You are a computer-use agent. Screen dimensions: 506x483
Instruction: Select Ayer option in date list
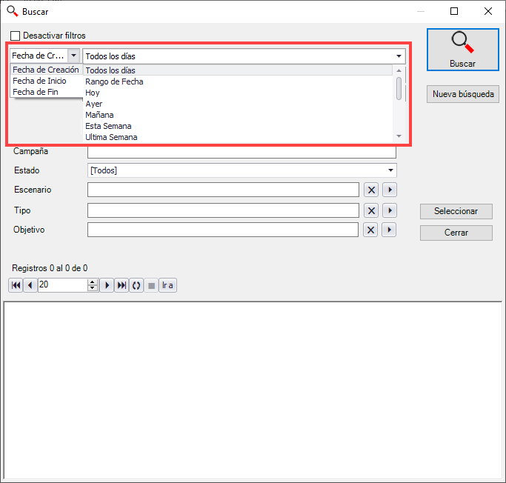tap(238, 104)
